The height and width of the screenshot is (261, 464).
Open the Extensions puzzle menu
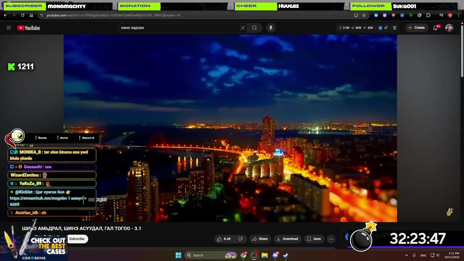[x=428, y=15]
